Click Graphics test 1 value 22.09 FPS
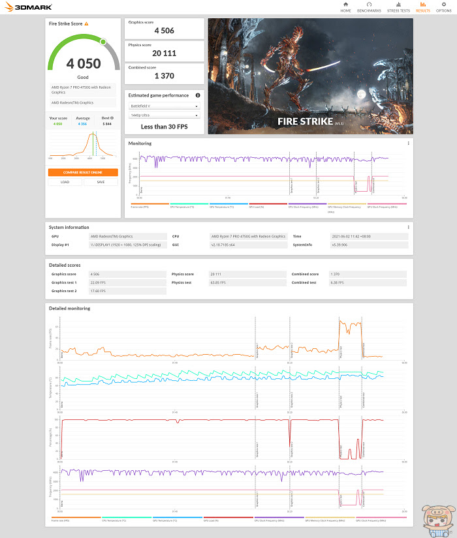The image size is (457, 538). click(128, 283)
